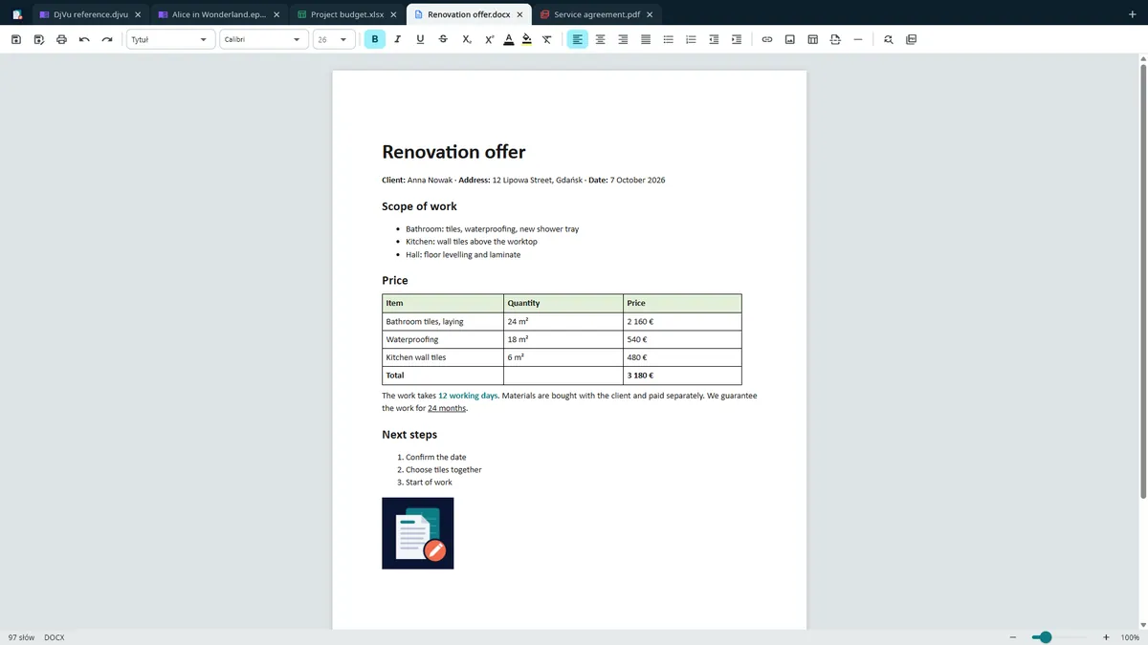Toggle underline formatting
The image size is (1148, 645).
(x=420, y=39)
